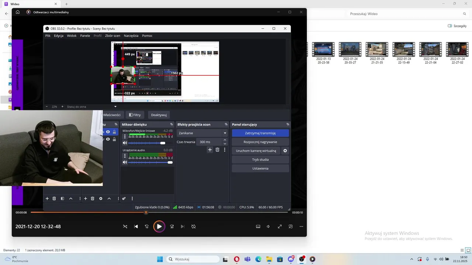Toggle shuffle in the media player
472x265 pixels.
click(125, 226)
